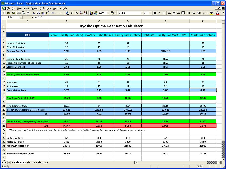Click the AutoSum sigma icon
226x169 pixels.
point(72,13)
